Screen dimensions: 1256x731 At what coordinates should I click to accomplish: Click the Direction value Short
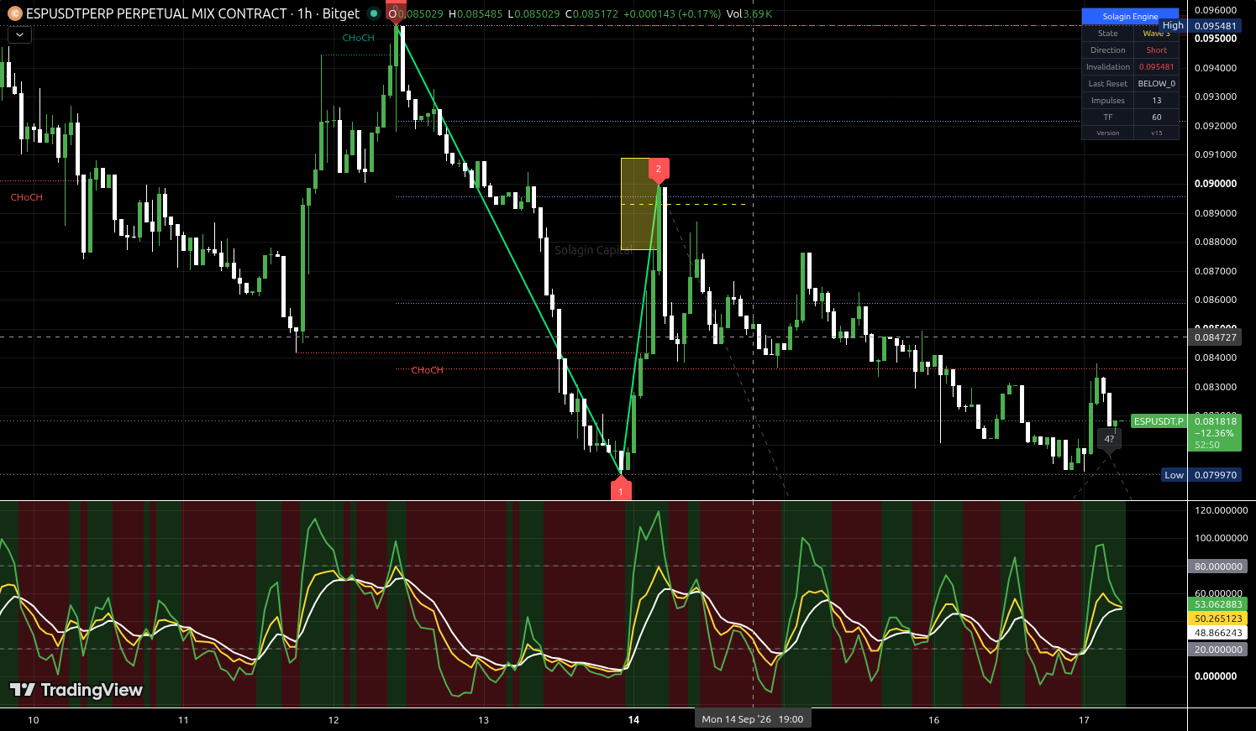pos(1156,50)
